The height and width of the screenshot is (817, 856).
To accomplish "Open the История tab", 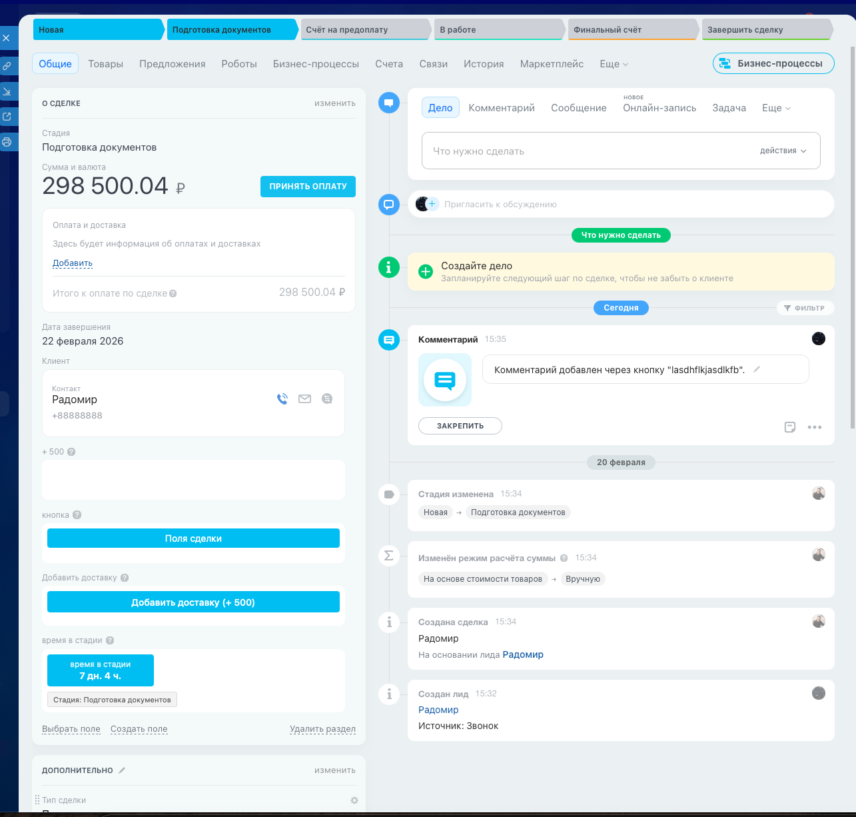I will tap(484, 63).
